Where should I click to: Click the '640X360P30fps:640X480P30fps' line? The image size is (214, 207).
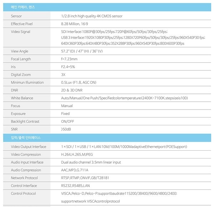coord(123,44)
